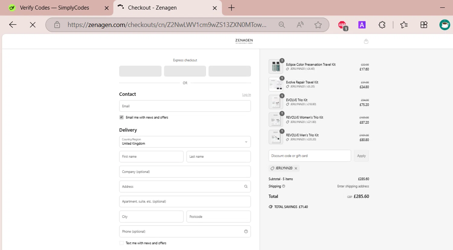Stop loading the page with the X button

(x=33, y=25)
